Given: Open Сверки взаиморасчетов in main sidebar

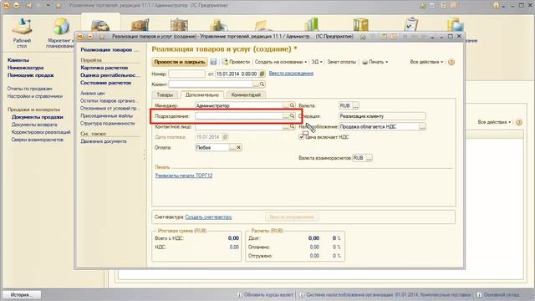Looking at the screenshot, I should click(x=37, y=140).
